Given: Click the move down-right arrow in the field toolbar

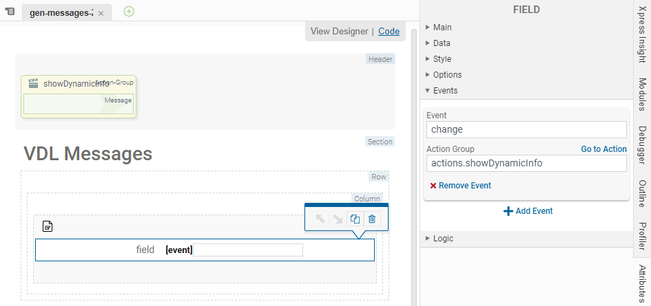Looking at the screenshot, I should tap(338, 219).
